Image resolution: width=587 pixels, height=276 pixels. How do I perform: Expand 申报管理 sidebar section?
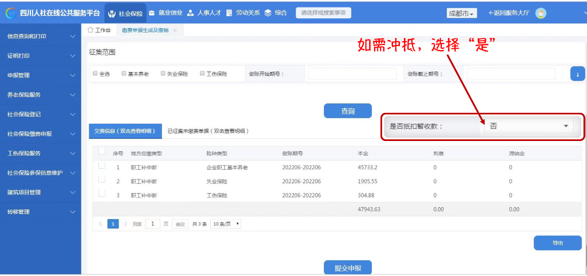click(40, 75)
